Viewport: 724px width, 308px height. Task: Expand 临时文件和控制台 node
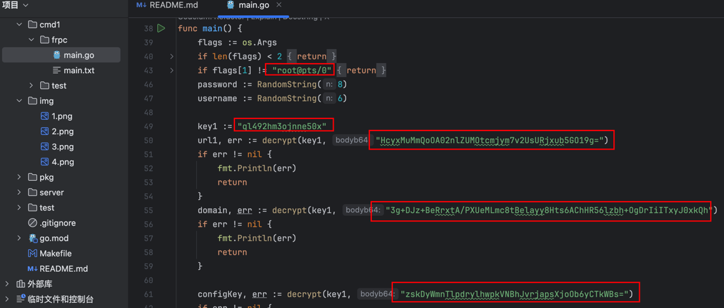tap(7, 298)
